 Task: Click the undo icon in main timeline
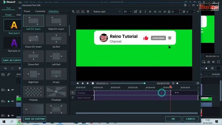tap(6, 68)
